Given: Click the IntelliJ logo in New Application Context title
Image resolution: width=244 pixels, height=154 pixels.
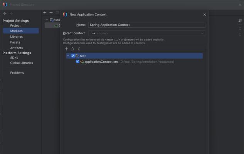Looking at the screenshot, I should [x=65, y=15].
